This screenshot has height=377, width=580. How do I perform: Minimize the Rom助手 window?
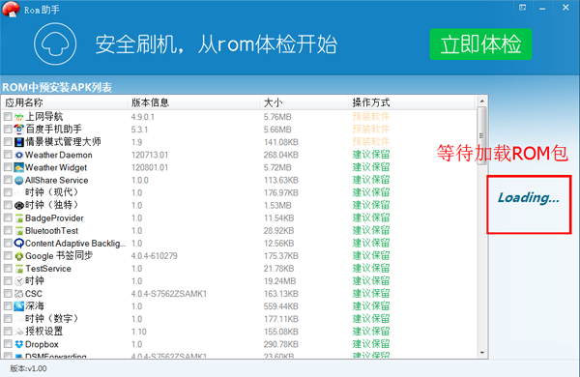pyautogui.click(x=542, y=8)
